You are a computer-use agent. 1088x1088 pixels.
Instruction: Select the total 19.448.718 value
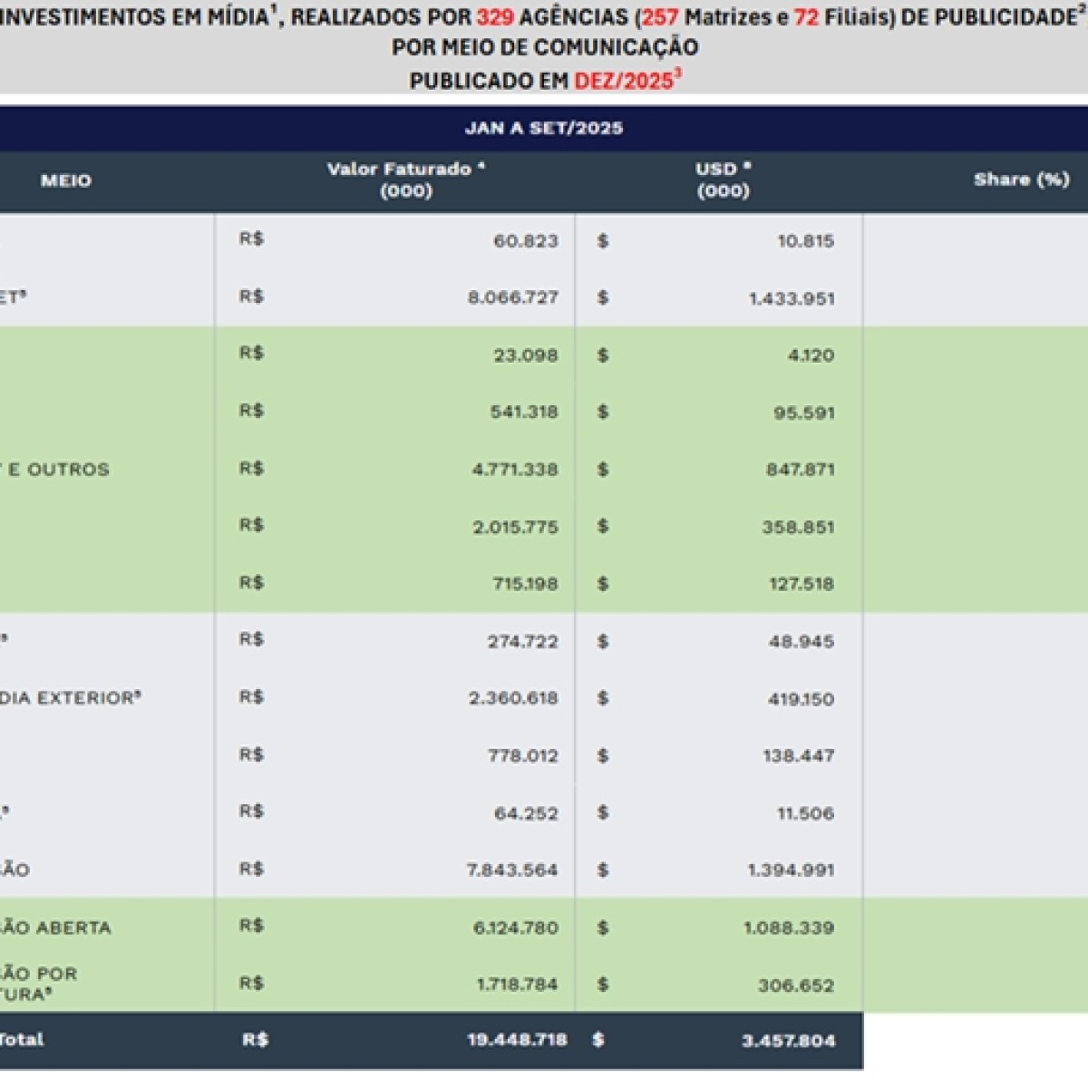coord(517,1040)
